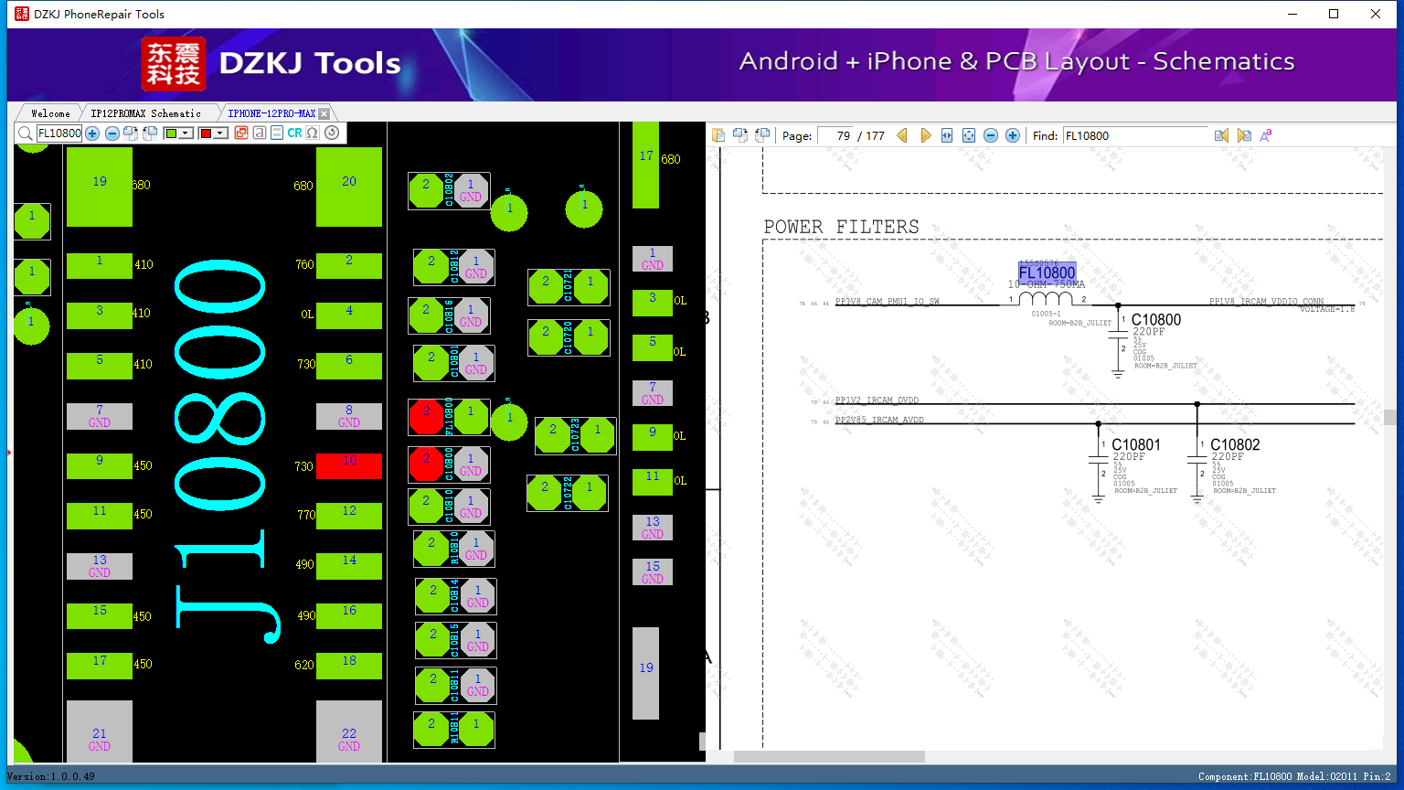The width and height of the screenshot is (1404, 790).
Task: Rotate the PCB layout clockwise
Action: click(131, 133)
